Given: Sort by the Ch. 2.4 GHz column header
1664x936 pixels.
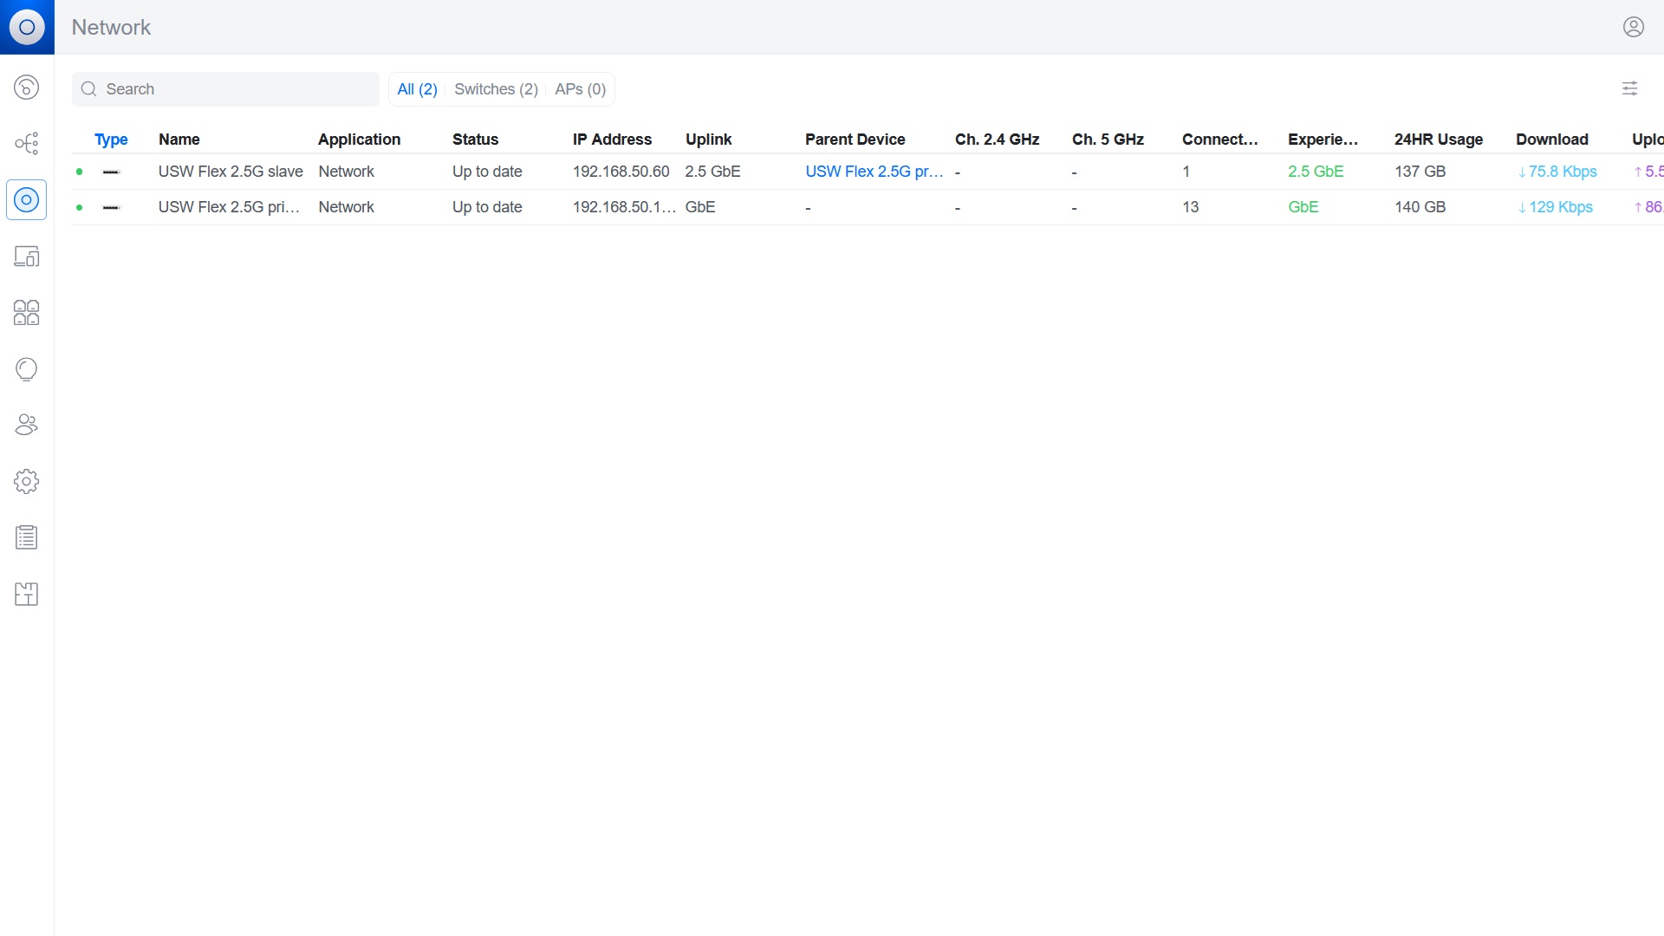Looking at the screenshot, I should pos(997,140).
